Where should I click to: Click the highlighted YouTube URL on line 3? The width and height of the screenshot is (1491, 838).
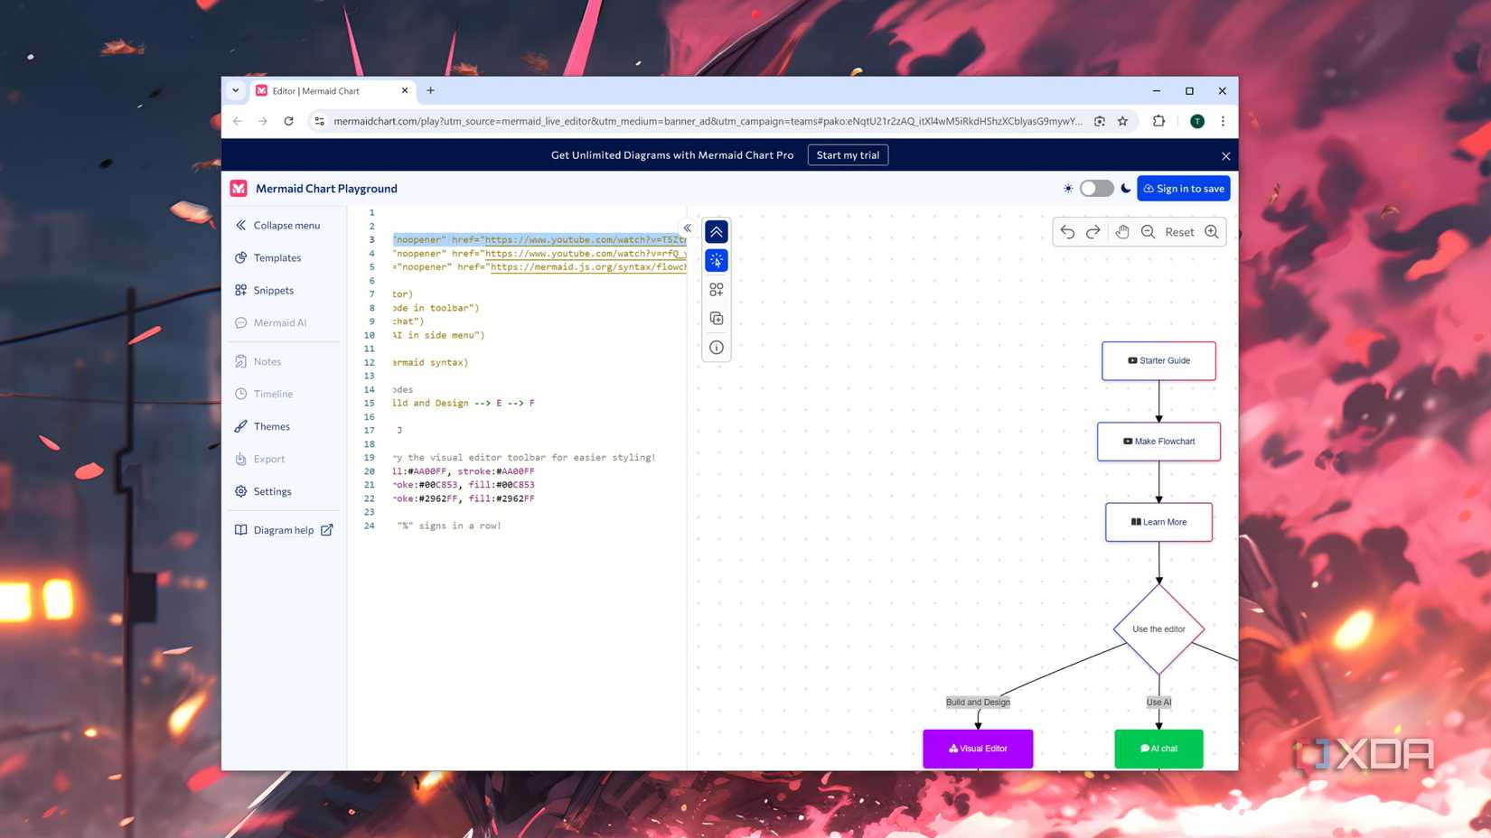[x=586, y=240]
